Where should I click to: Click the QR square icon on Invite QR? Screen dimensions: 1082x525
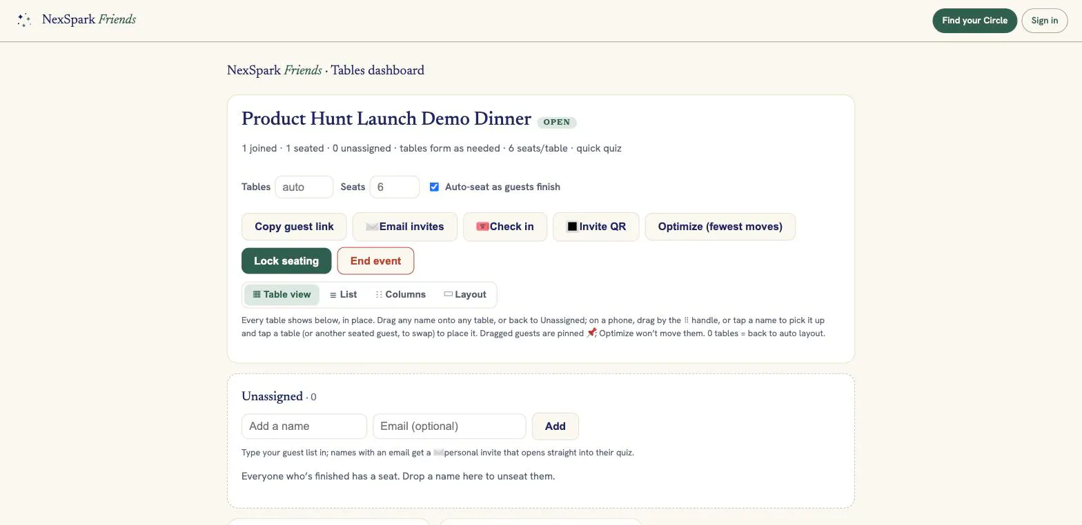pyautogui.click(x=572, y=227)
